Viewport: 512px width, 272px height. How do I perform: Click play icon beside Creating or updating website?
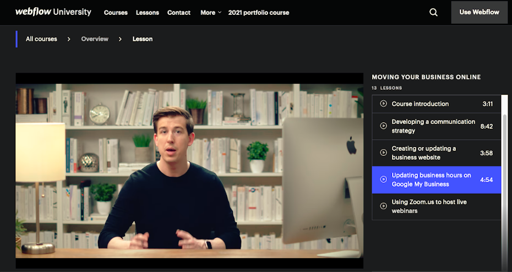point(383,153)
